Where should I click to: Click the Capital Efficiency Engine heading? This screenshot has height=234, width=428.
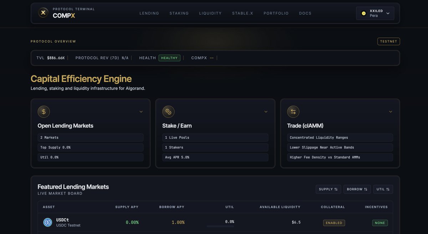81,79
